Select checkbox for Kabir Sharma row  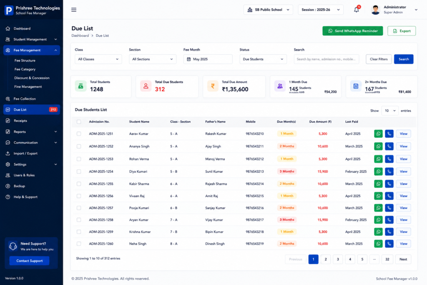click(x=79, y=184)
